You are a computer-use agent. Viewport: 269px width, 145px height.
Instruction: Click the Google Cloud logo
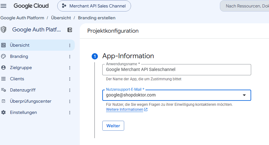[x=31, y=6]
